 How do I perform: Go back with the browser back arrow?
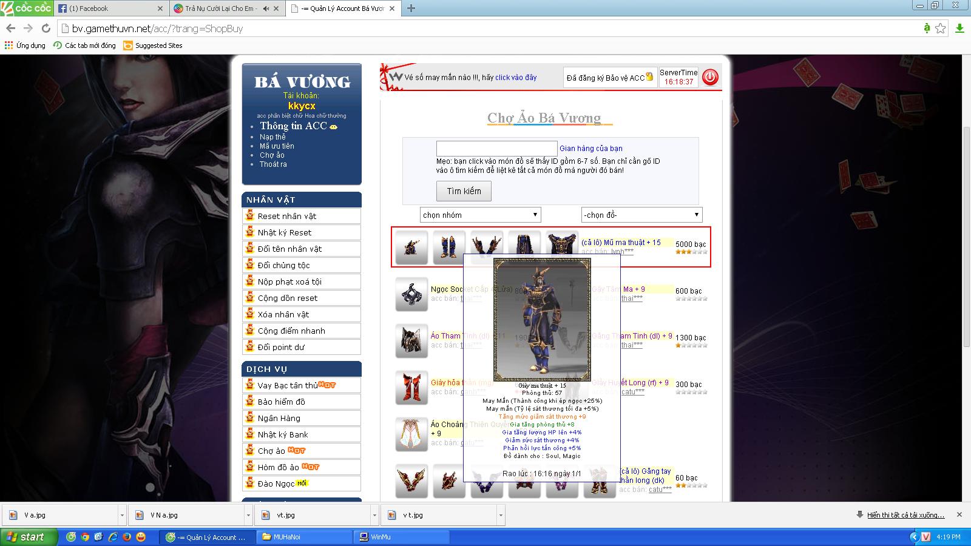click(x=10, y=29)
